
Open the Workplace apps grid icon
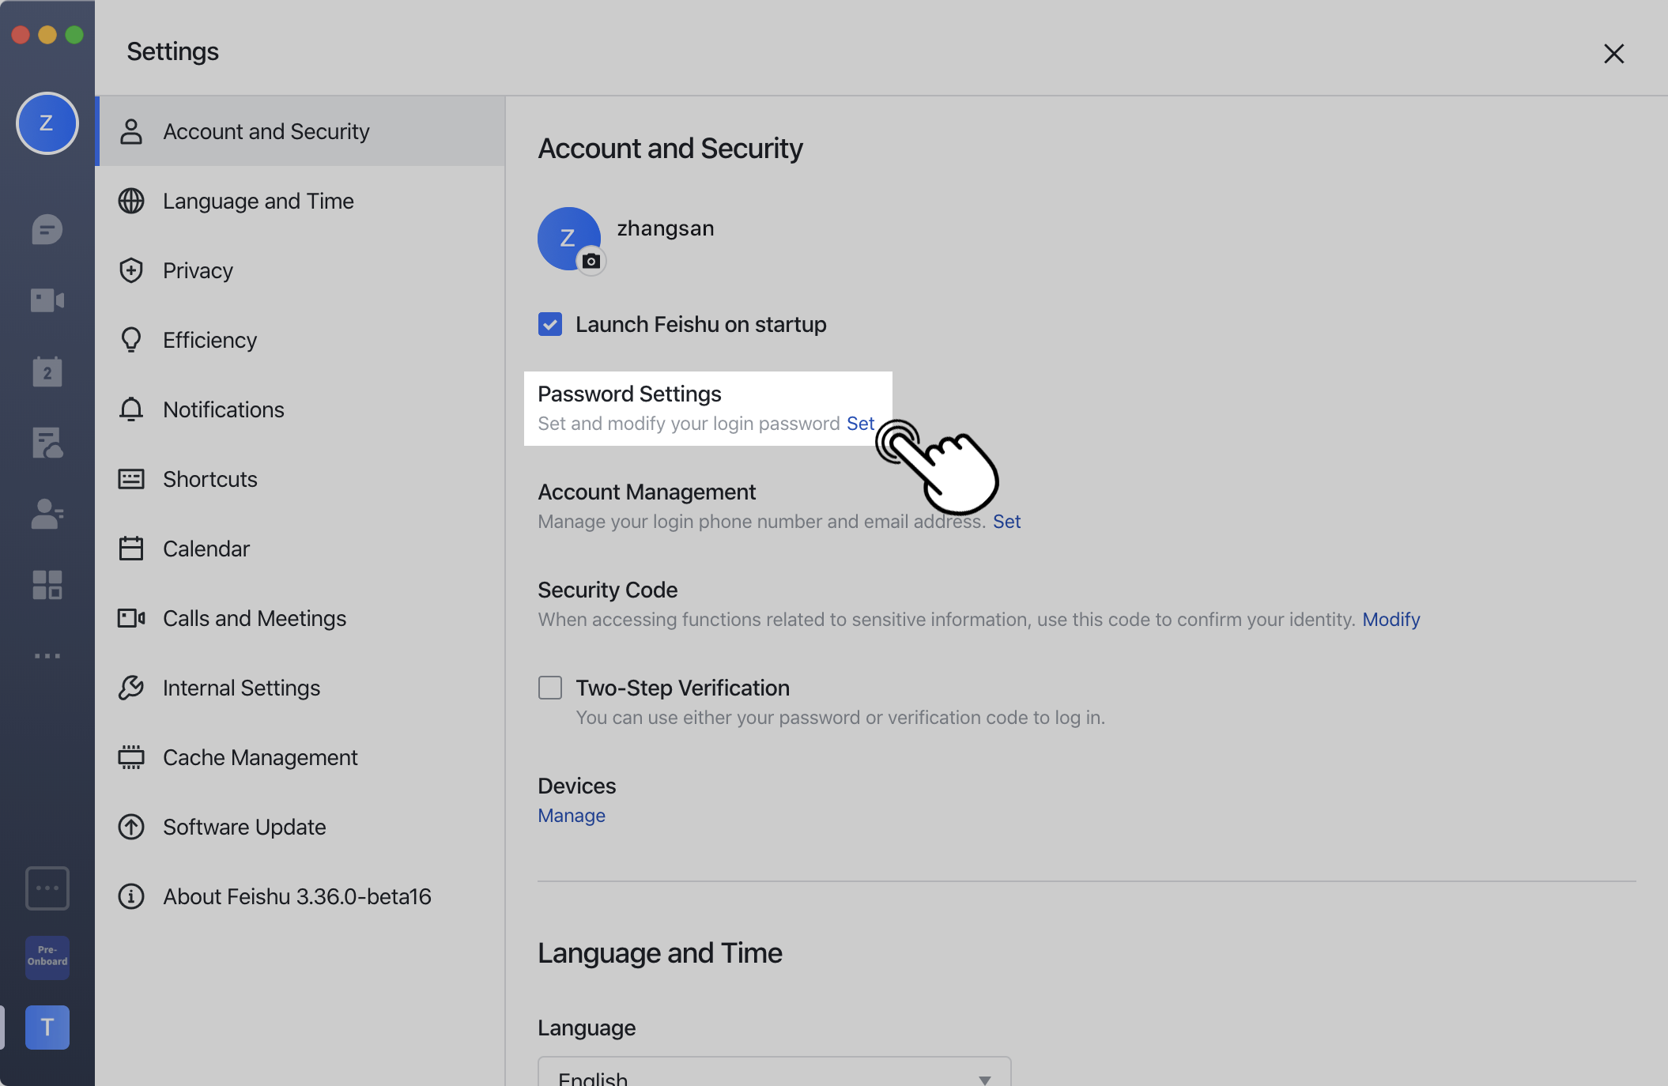point(47,585)
